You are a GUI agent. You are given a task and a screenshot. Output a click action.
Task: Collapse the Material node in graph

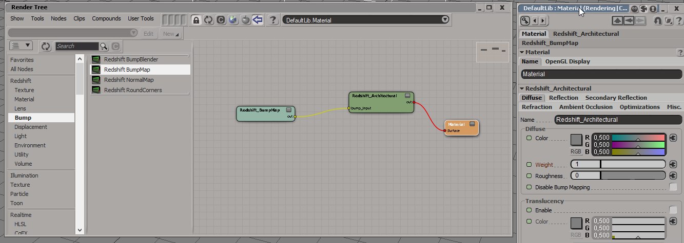pos(473,124)
